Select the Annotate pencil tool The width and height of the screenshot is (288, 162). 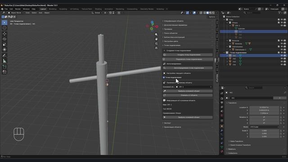4,55
